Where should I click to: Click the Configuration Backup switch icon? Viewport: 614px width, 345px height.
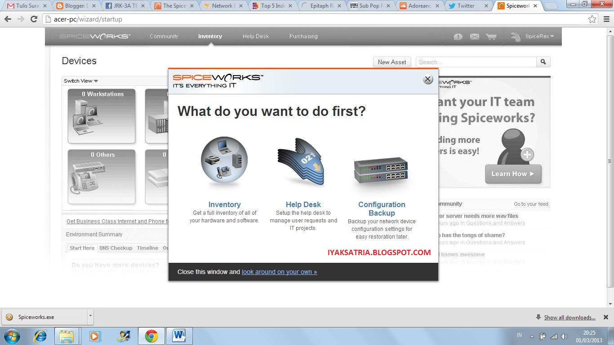381,170
